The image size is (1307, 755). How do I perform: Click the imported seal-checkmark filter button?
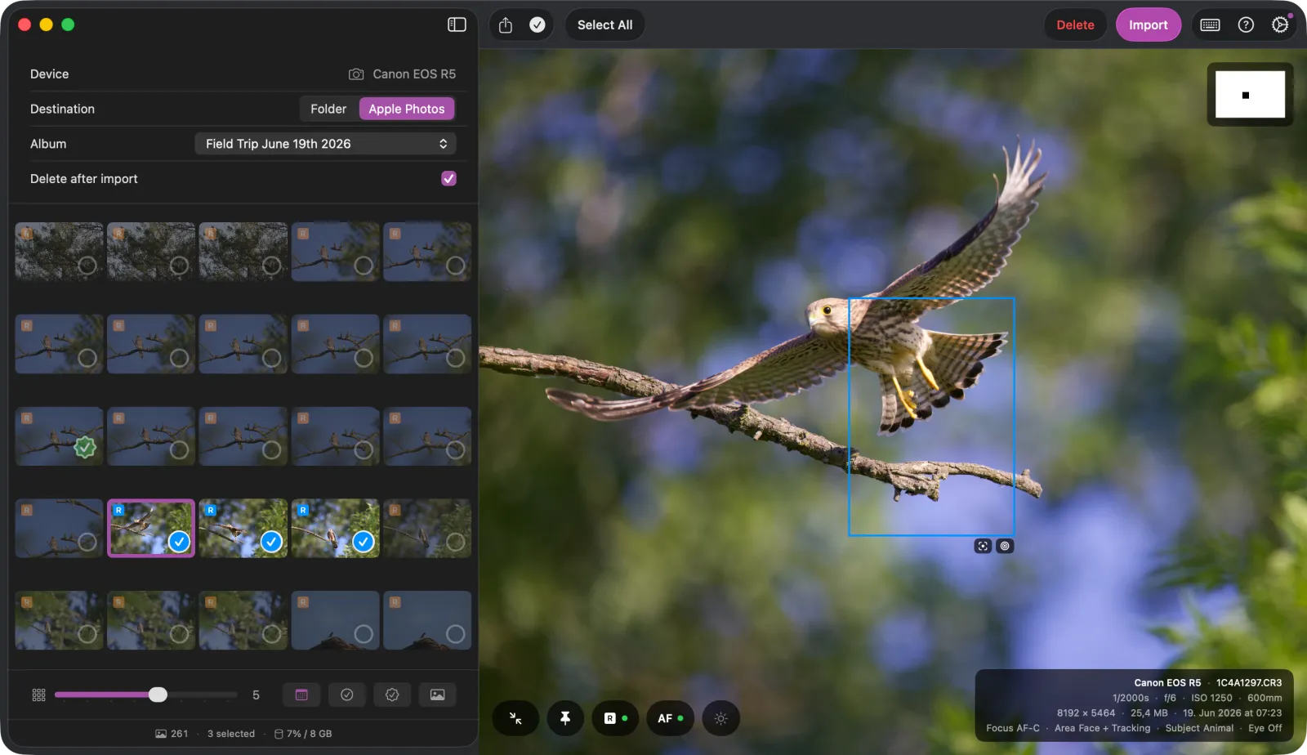[x=392, y=695]
